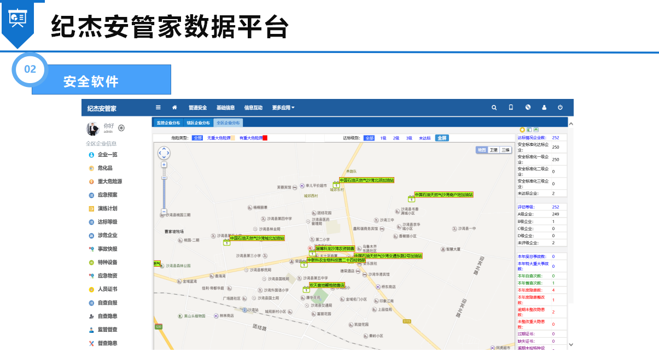Click the yellow star icon above statistics

pos(522,130)
